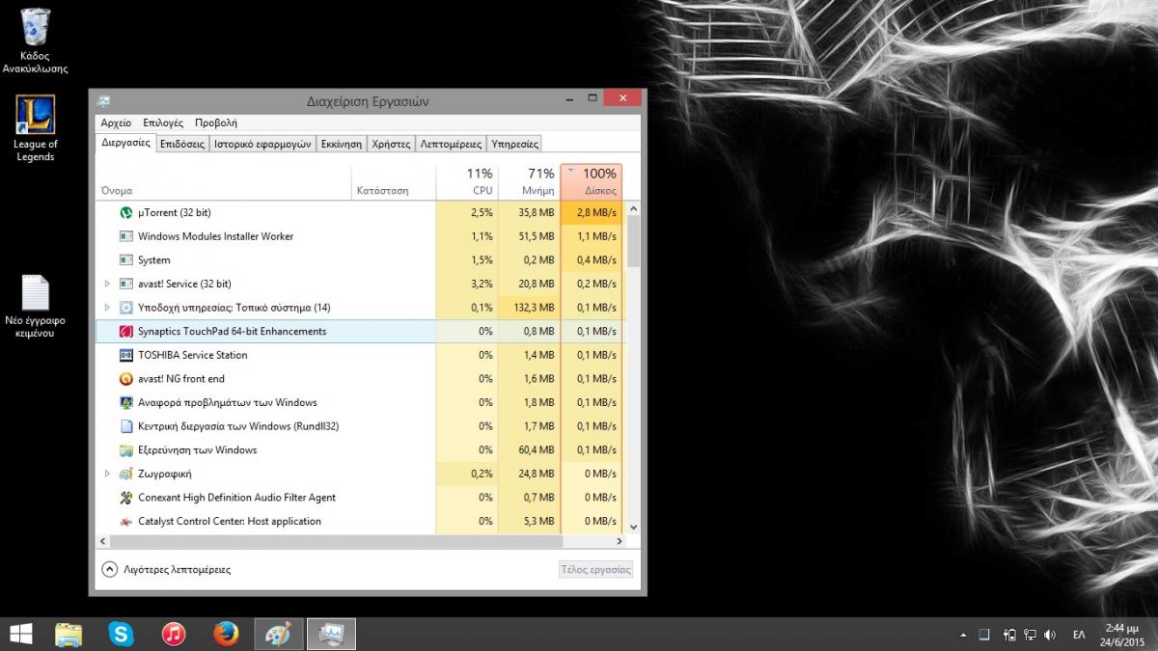Click the Αναφορά προβλημάτων των Windows icon
Image resolution: width=1158 pixels, height=651 pixels.
pyautogui.click(x=125, y=402)
